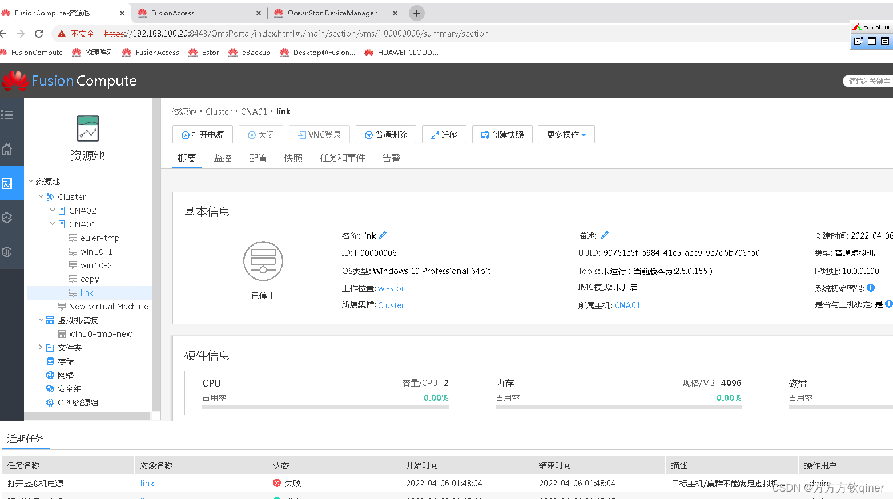Switch to the 告警 tab

pyautogui.click(x=391, y=158)
